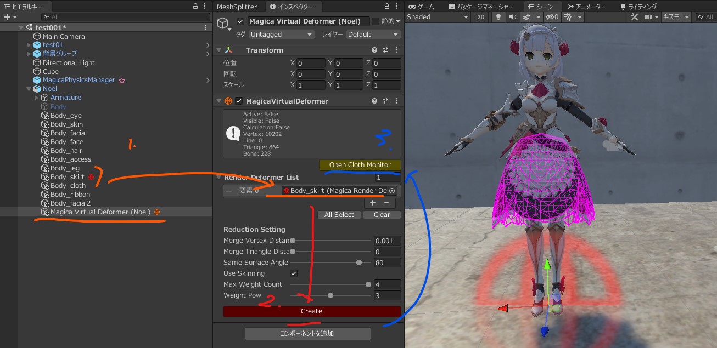Toggle 2D view mode in Scene

[x=480, y=17]
